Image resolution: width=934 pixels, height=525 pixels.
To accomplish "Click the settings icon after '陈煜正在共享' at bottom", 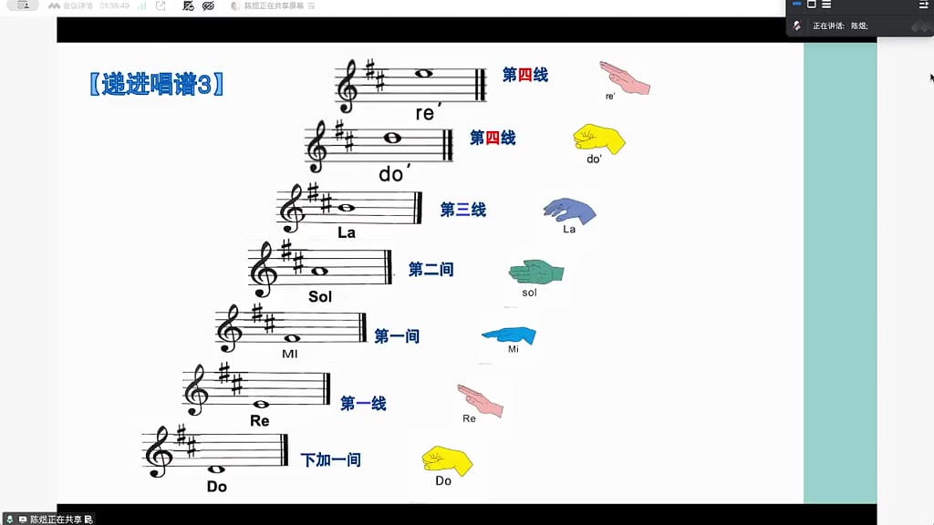I will click(x=88, y=519).
